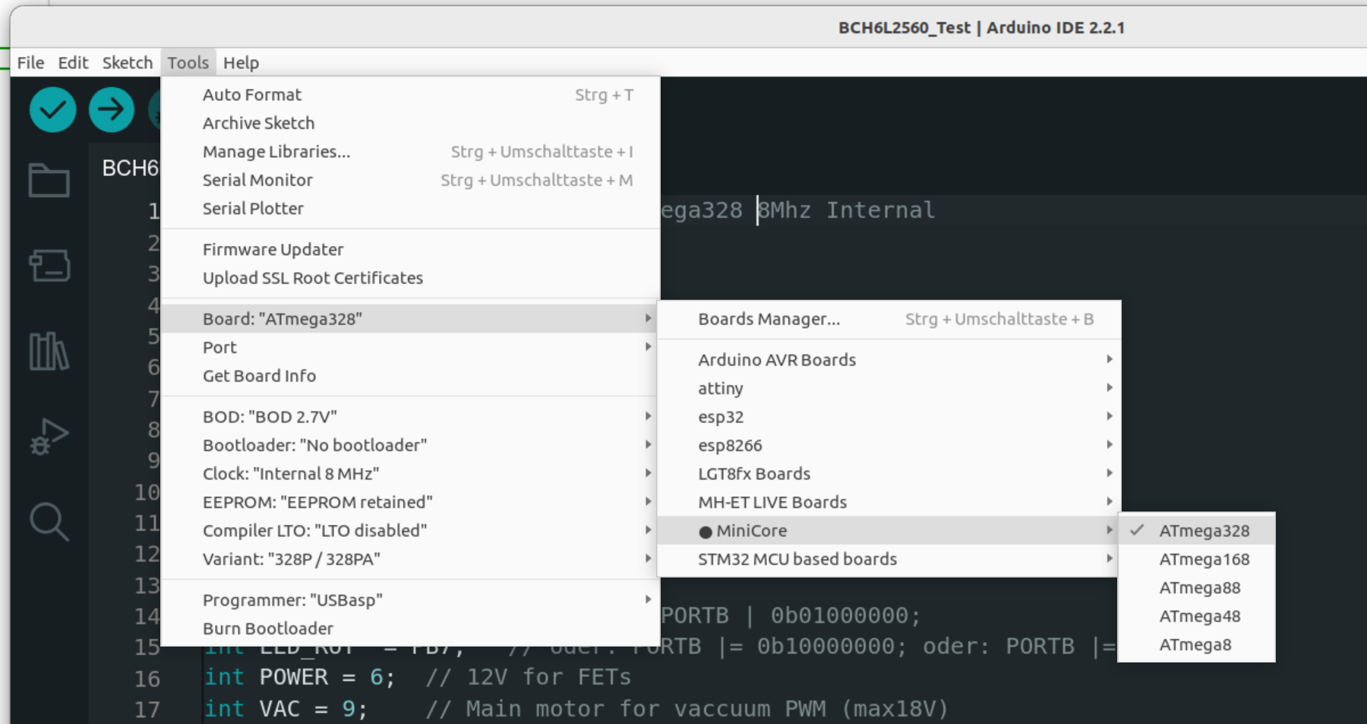
Task: Expand the Port submenu
Action: click(410, 348)
